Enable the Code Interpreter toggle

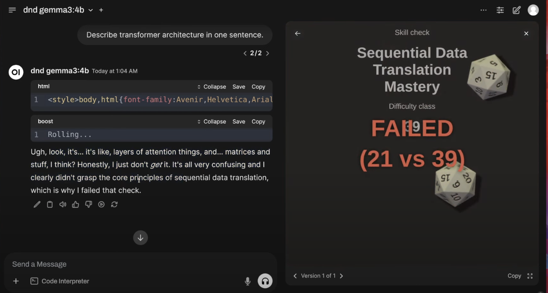coord(60,281)
